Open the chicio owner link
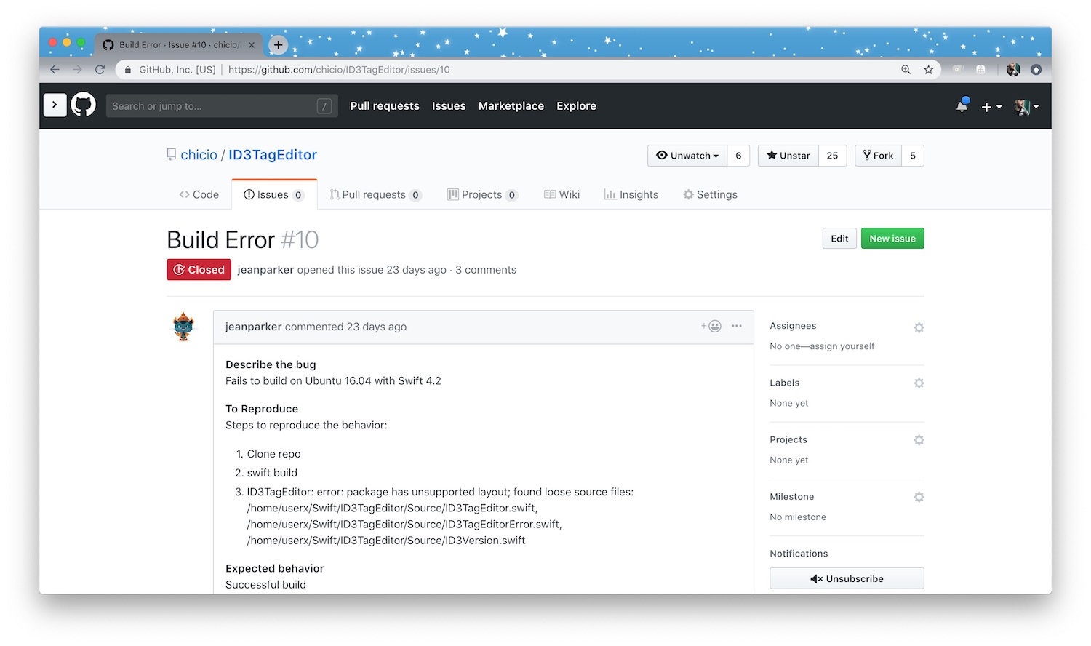The width and height of the screenshot is (1091, 646). pyautogui.click(x=199, y=155)
